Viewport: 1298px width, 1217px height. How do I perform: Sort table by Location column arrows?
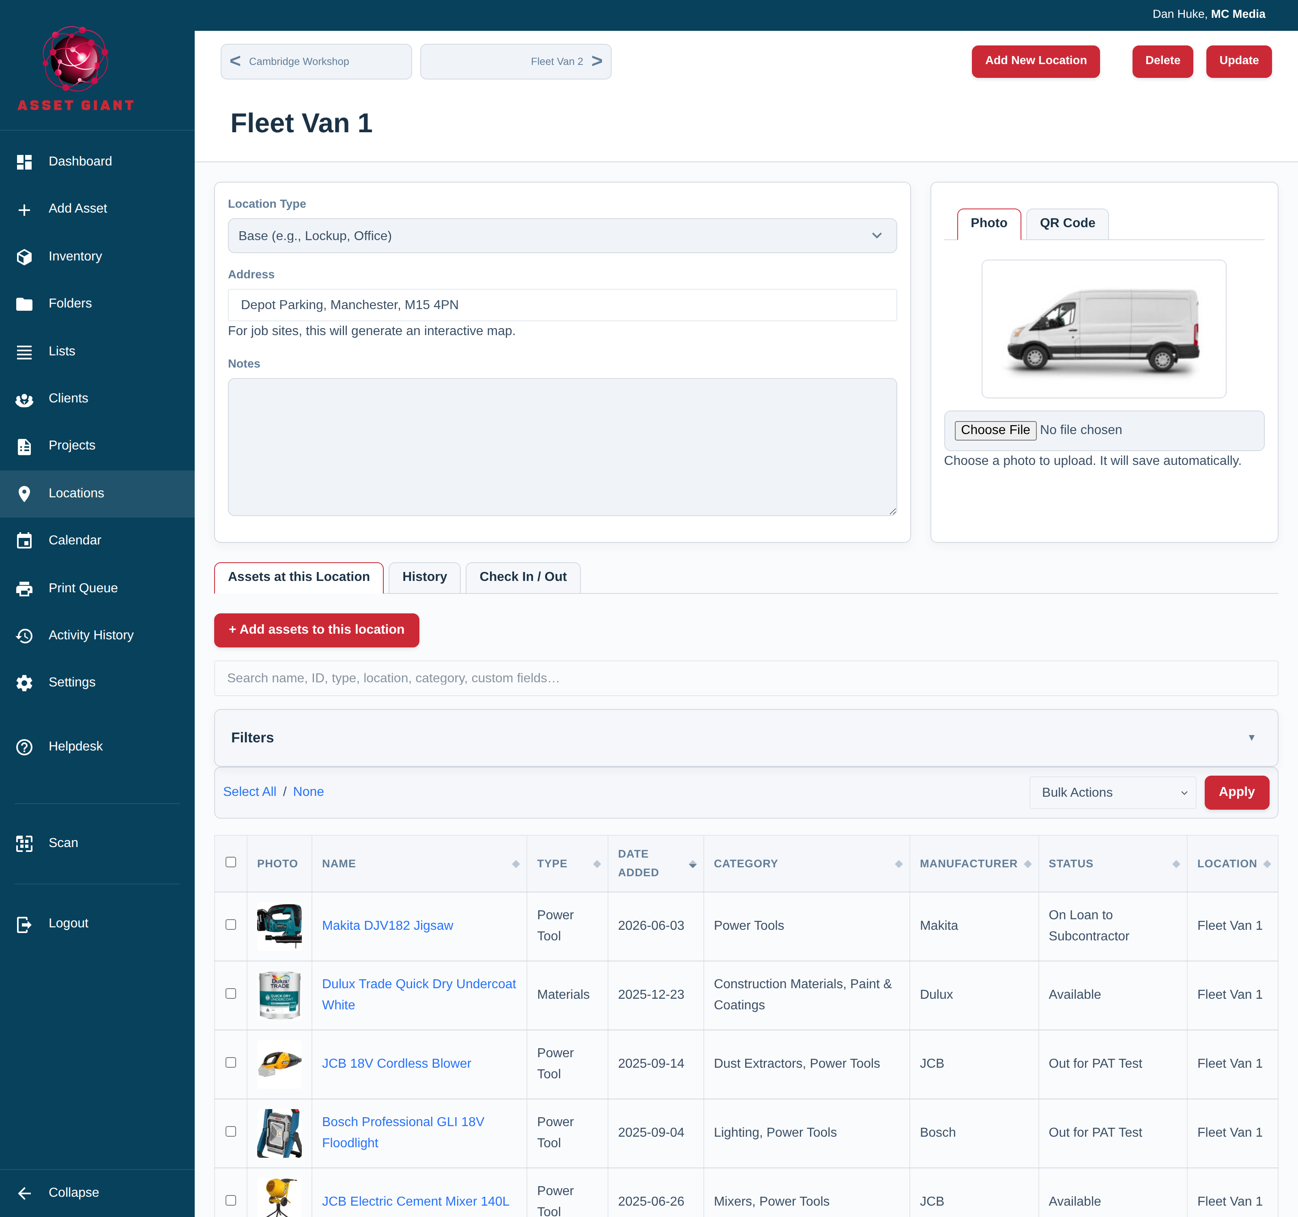[1267, 864]
